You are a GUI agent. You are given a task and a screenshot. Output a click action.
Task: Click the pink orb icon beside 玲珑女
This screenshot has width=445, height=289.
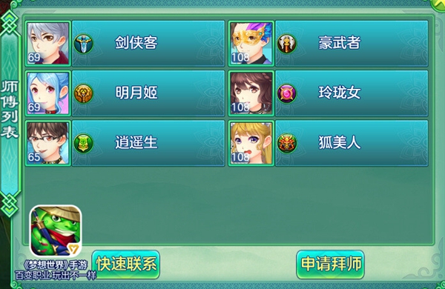pos(286,93)
